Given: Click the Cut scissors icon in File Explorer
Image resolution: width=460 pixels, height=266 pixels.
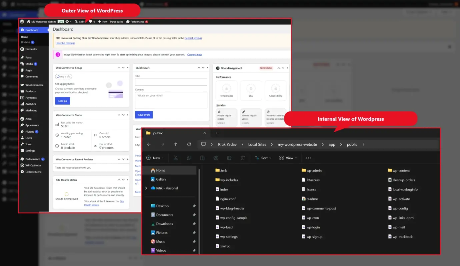Looking at the screenshot, I should 176,158.
